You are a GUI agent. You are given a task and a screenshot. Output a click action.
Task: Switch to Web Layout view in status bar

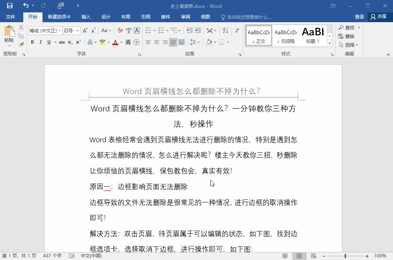[314, 255]
